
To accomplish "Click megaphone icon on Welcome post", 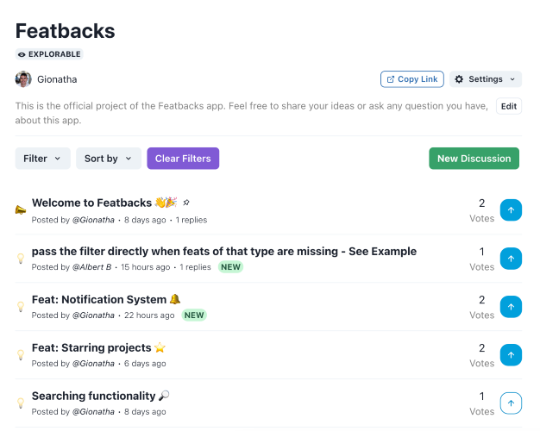I will click(21, 209).
